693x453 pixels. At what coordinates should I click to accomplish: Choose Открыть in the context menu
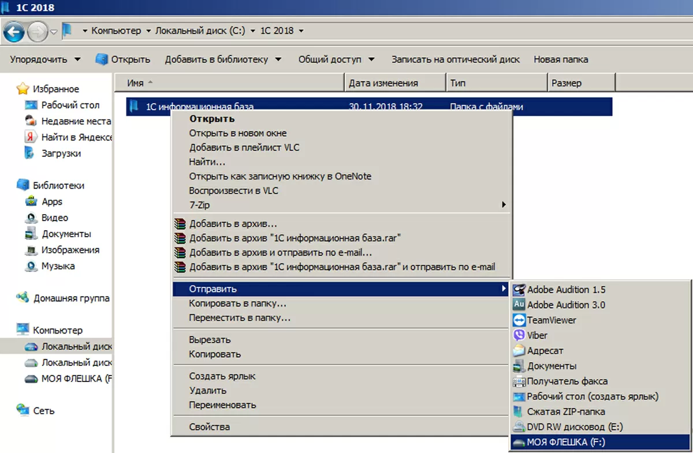pyautogui.click(x=212, y=119)
